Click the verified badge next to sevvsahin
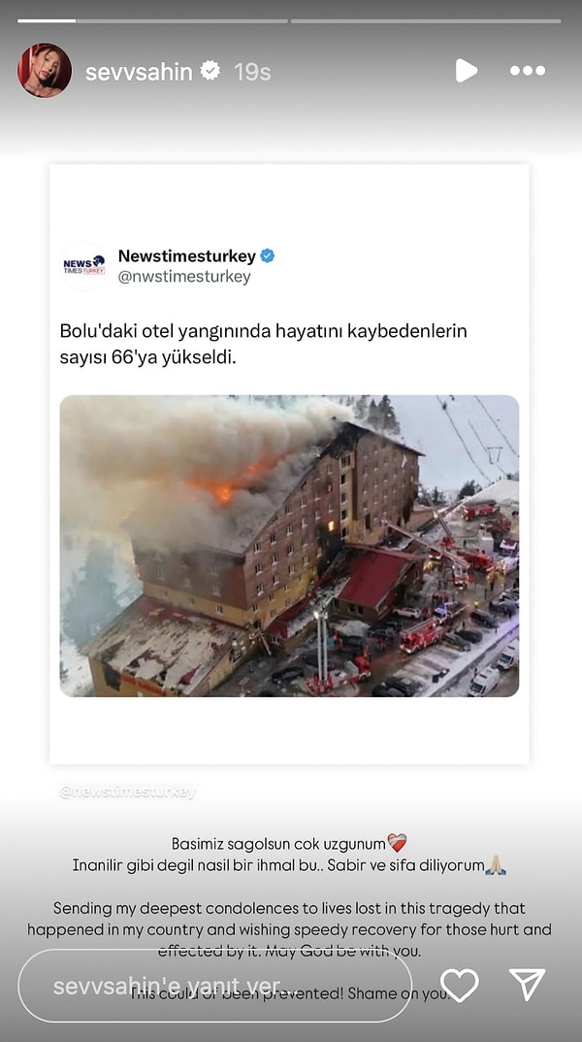Image resolution: width=582 pixels, height=1042 pixels. click(210, 70)
